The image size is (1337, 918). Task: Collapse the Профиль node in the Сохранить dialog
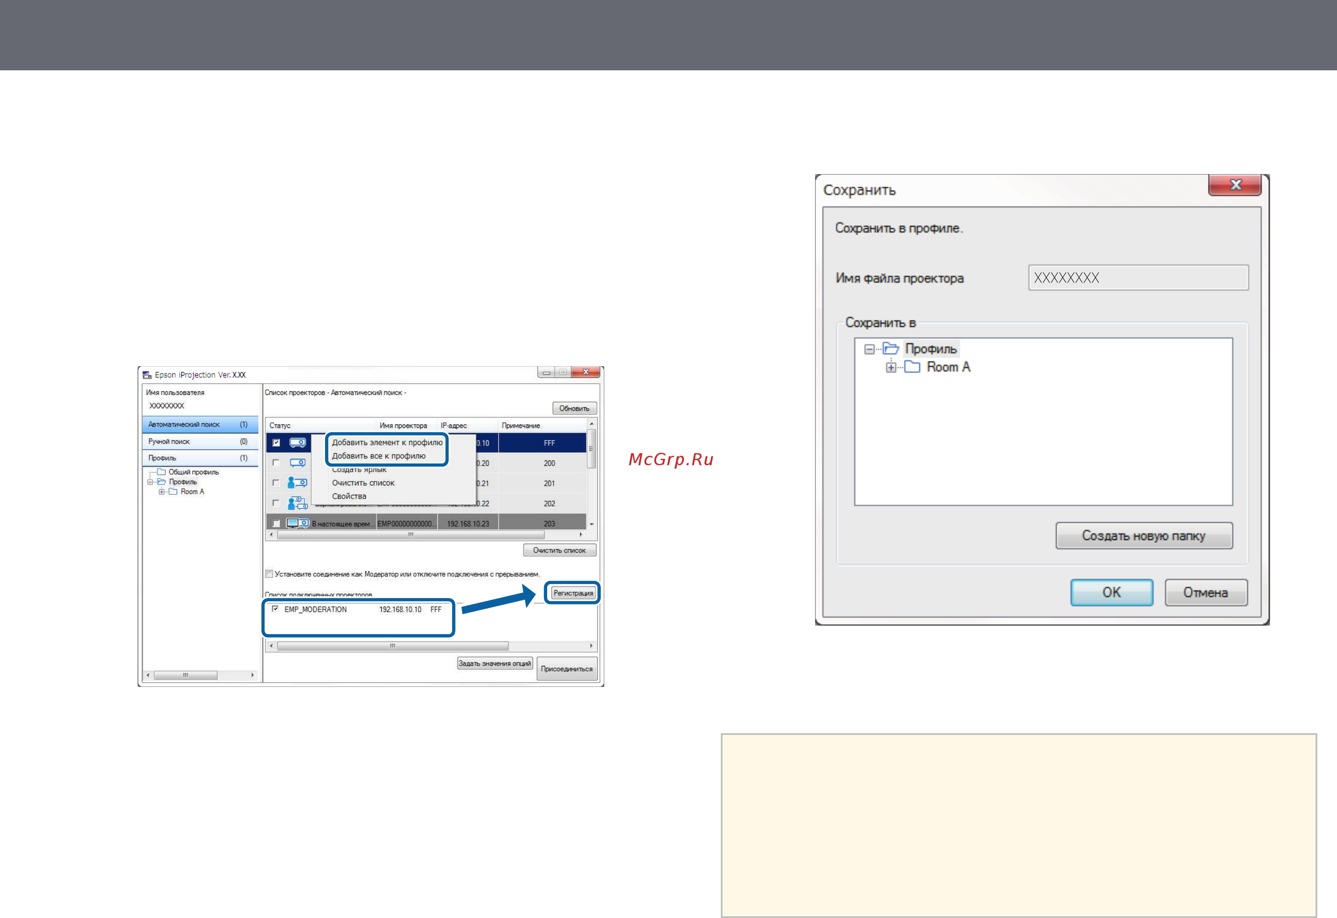point(869,349)
